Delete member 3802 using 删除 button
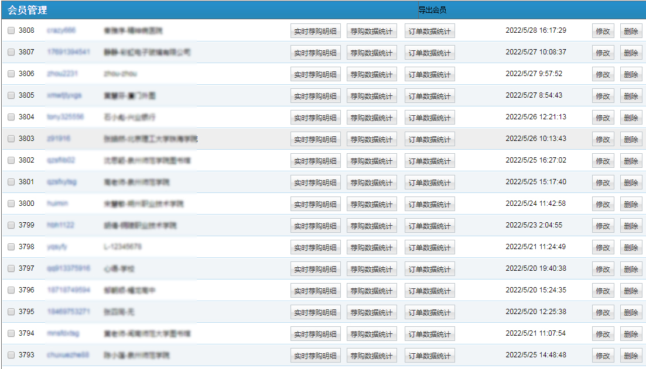 click(631, 161)
